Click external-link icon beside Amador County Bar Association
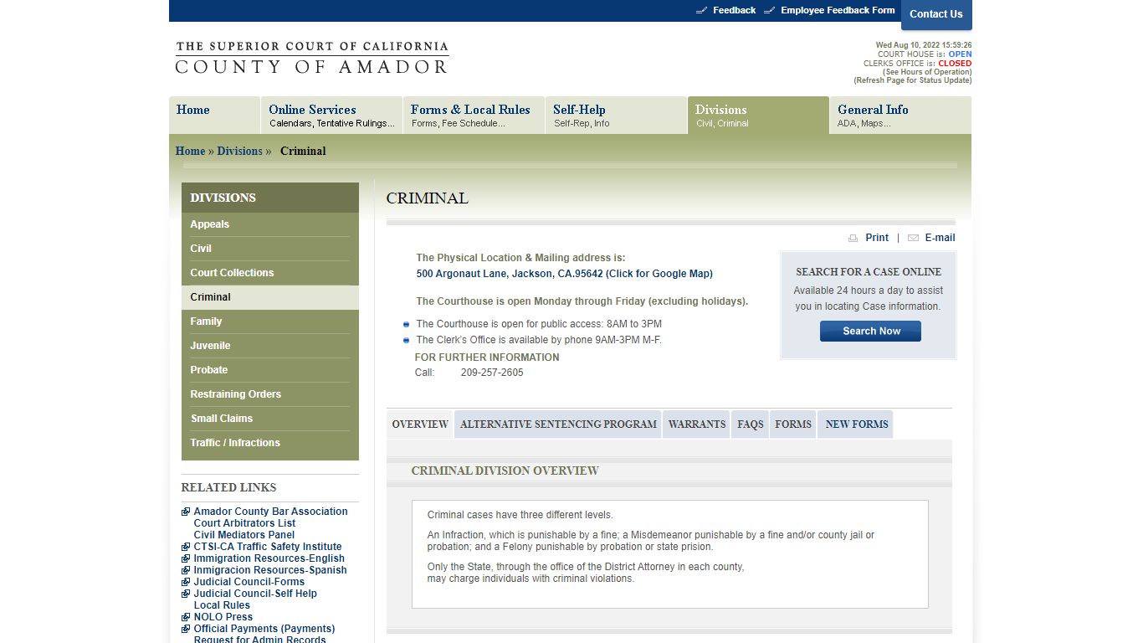Screen dimensions: 1143x643 [x=186, y=512]
